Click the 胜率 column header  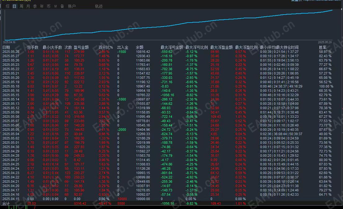pyautogui.click(x=323, y=47)
